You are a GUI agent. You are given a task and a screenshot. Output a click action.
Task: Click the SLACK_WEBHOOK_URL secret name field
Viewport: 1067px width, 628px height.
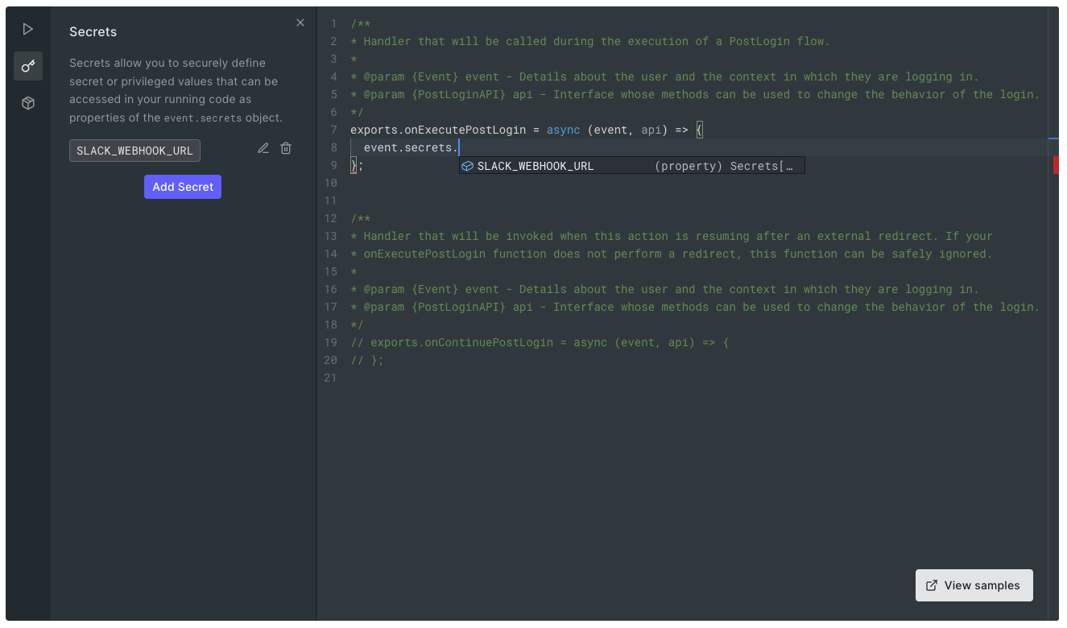[134, 150]
